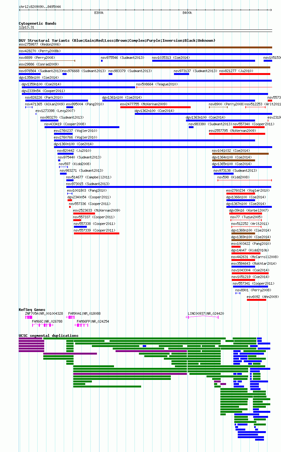Screen dimensions: 281x452
Task: Open dgv1362n100 (Coe2014) variant
Action: pyautogui.click(x=154, y=111)
